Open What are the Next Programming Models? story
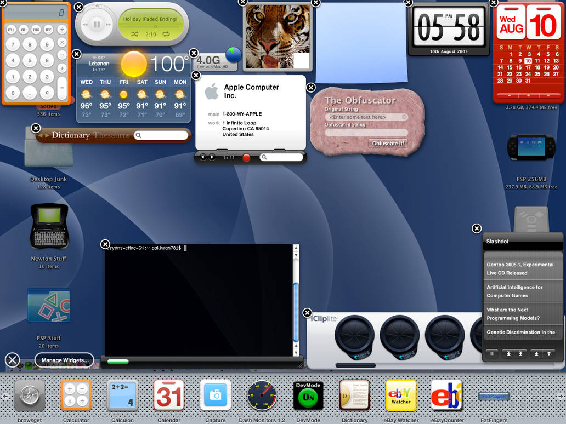Image resolution: width=566 pixels, height=424 pixels. pyautogui.click(x=523, y=314)
